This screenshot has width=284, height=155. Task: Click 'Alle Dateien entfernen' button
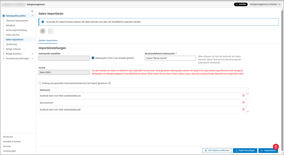217,150
